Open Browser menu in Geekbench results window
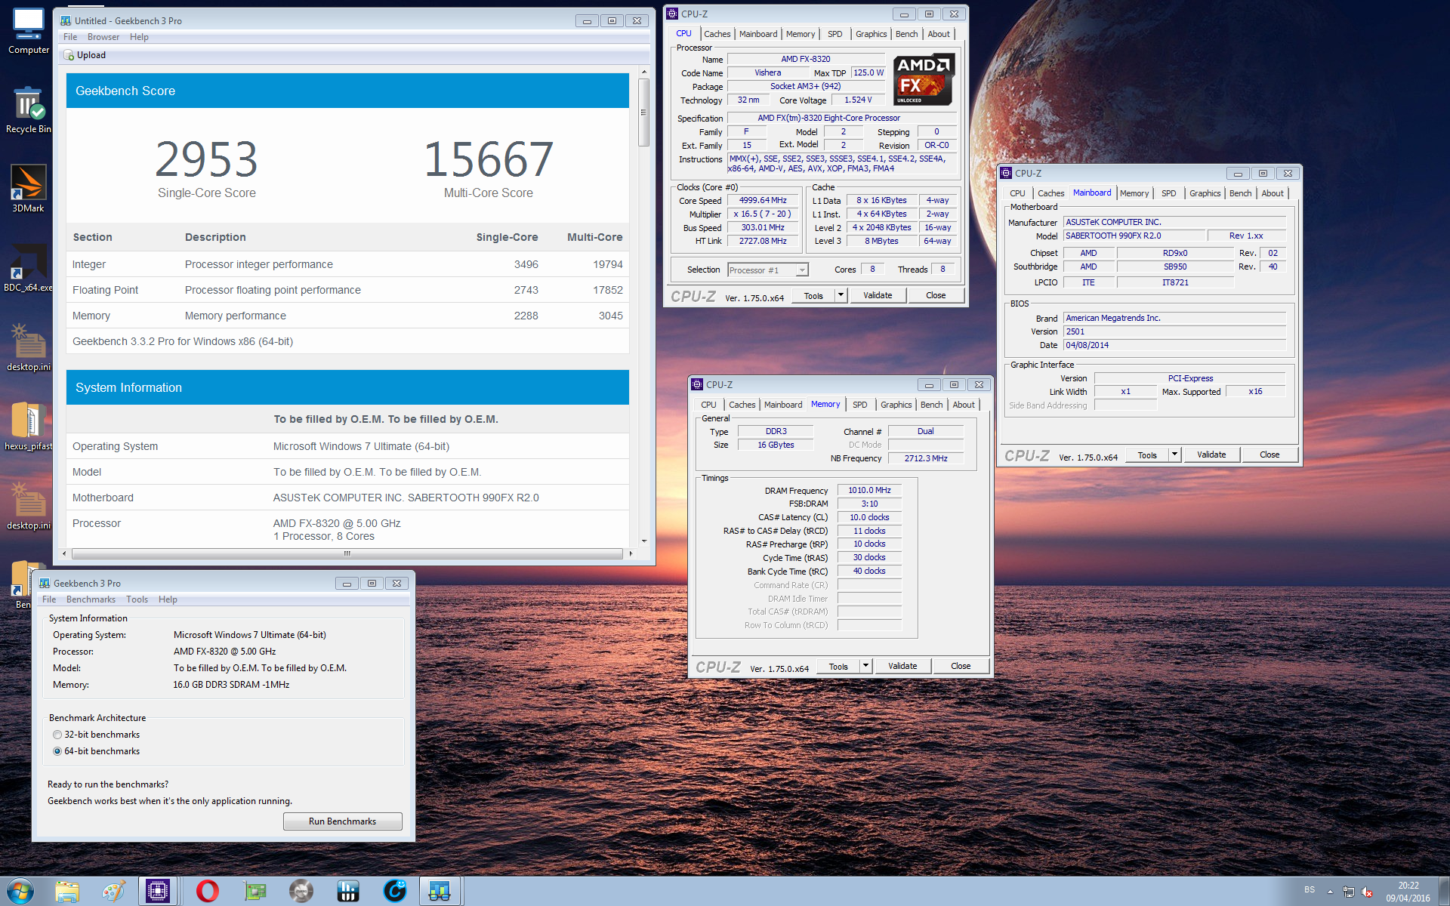Image resolution: width=1450 pixels, height=906 pixels. 103,37
